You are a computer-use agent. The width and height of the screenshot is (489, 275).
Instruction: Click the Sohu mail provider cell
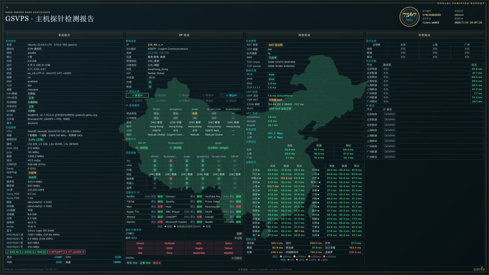click(228, 243)
